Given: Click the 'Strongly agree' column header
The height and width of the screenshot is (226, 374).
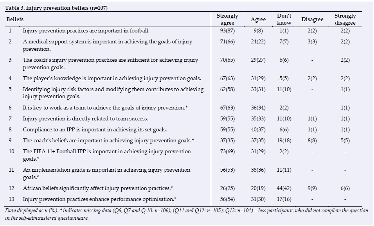Looking at the screenshot, I should pyautogui.click(x=227, y=19).
